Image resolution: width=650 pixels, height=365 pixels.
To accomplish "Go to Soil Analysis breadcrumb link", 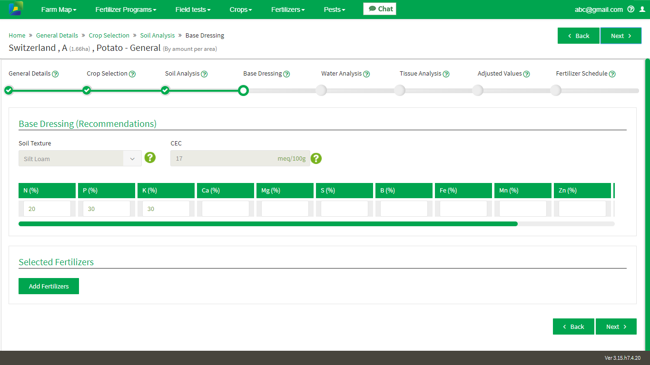I will [x=158, y=35].
